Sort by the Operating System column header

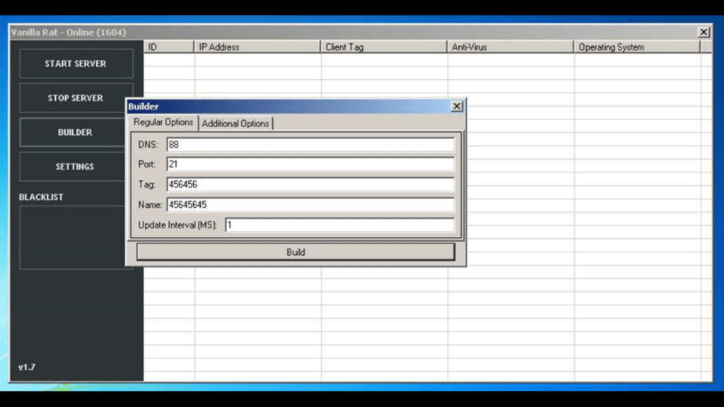637,47
